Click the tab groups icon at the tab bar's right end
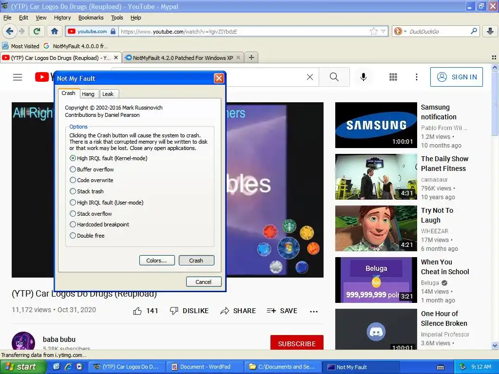Image resolution: width=499 pixels, height=374 pixels. (494, 57)
